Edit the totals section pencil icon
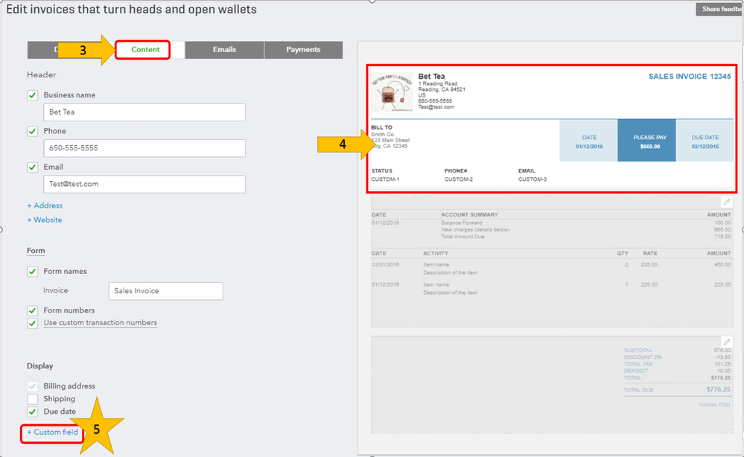 (726, 342)
